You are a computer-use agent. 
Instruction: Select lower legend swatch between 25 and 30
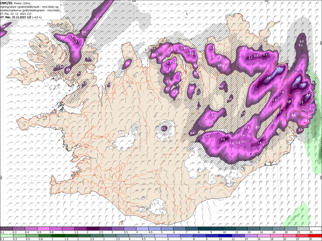303,236
